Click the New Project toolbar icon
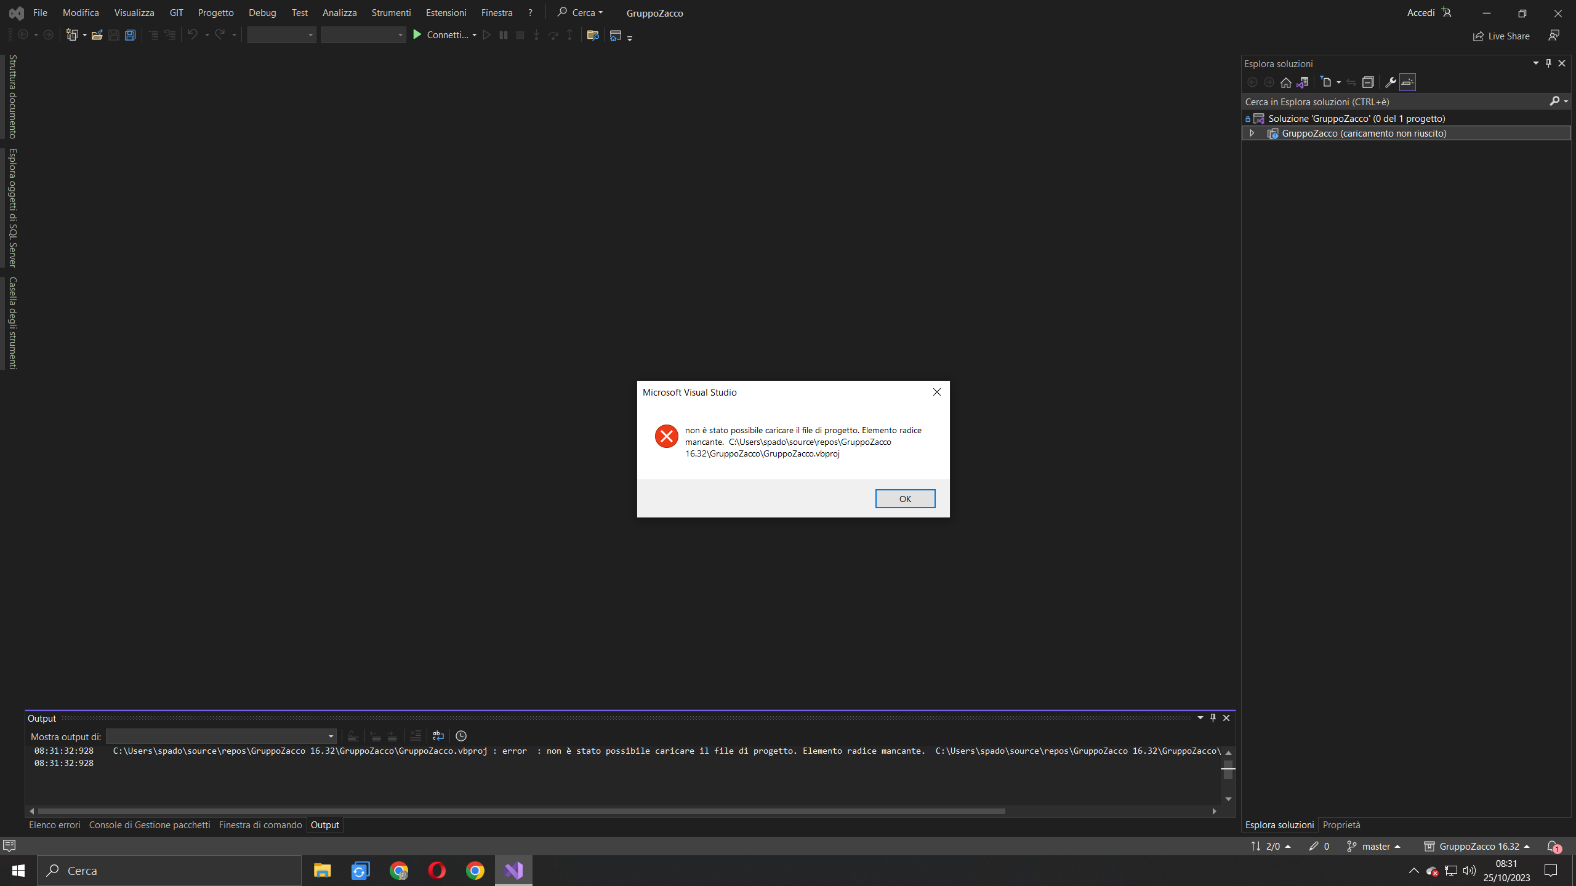This screenshot has width=1576, height=886. coord(72,35)
